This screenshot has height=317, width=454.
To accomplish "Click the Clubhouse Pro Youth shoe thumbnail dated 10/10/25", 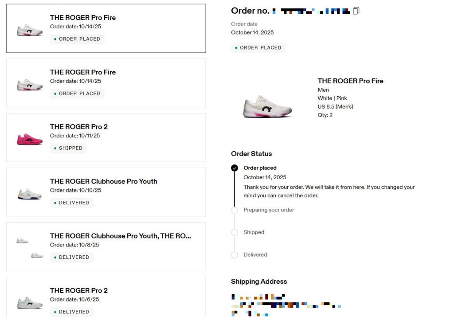I will point(30,194).
